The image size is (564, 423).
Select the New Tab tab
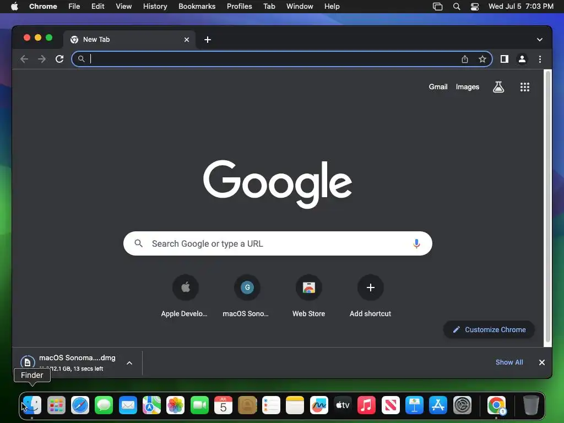pos(129,40)
